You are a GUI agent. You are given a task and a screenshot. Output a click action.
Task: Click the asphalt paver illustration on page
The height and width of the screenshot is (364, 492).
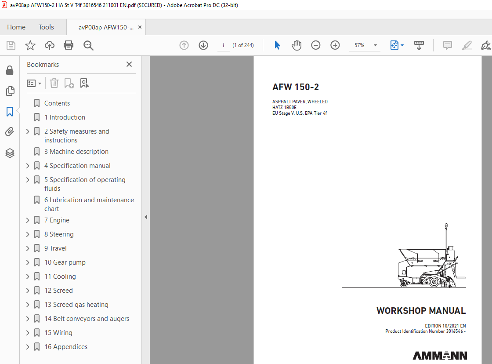click(x=431, y=255)
